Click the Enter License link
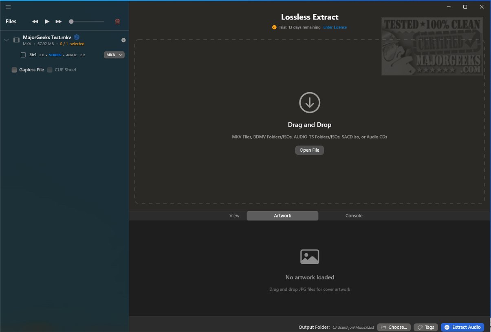Image resolution: width=491 pixels, height=332 pixels. 335,27
